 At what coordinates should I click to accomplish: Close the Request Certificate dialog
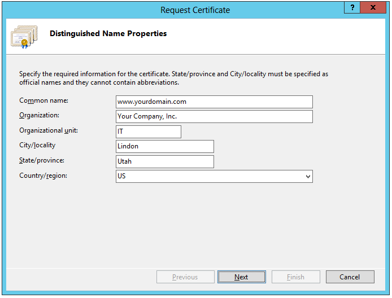[x=375, y=8]
